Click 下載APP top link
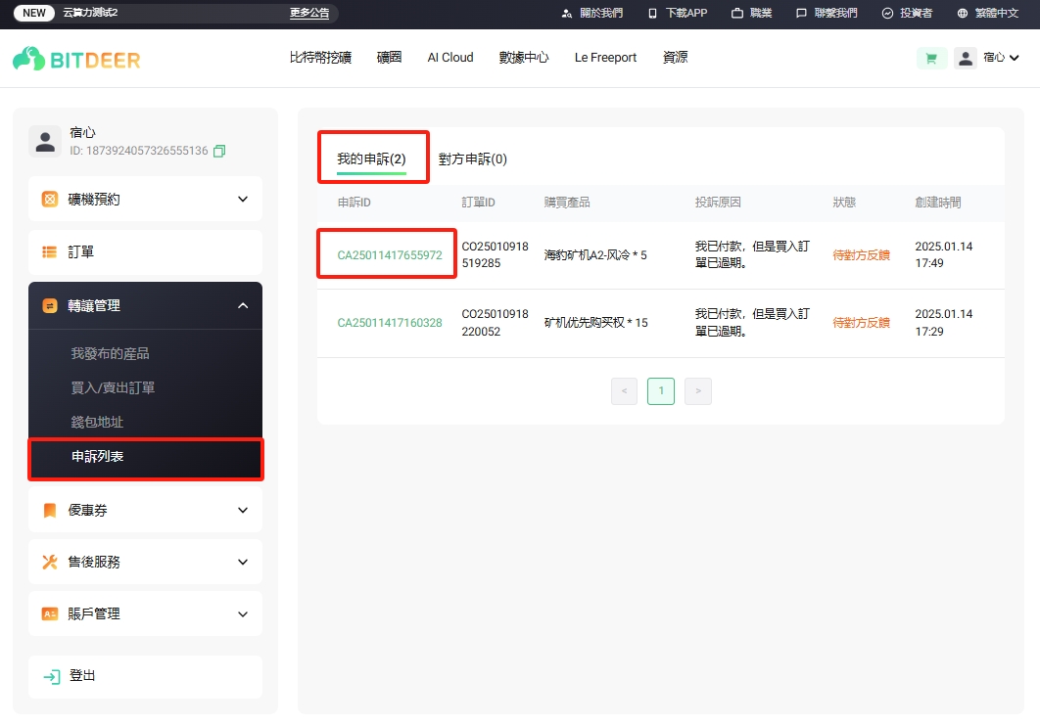1040x725 pixels. [686, 14]
